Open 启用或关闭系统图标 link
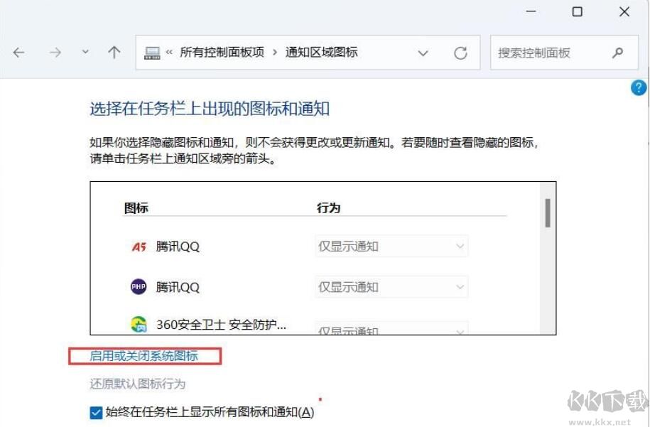The width and height of the screenshot is (650, 427). (x=145, y=356)
